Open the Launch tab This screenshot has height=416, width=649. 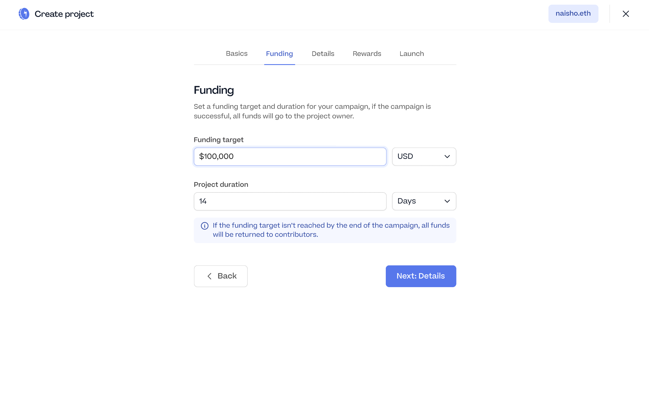point(411,54)
